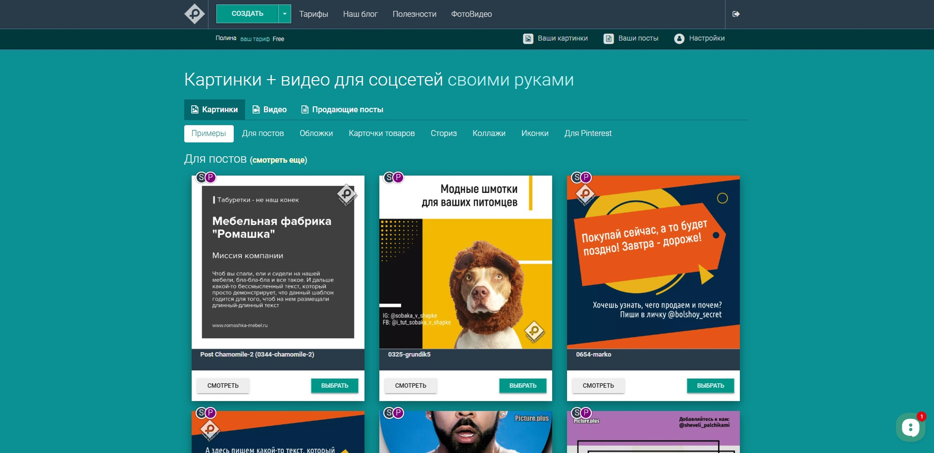Click the Picture.plus logo in the header
The image size is (934, 453).
tap(195, 14)
